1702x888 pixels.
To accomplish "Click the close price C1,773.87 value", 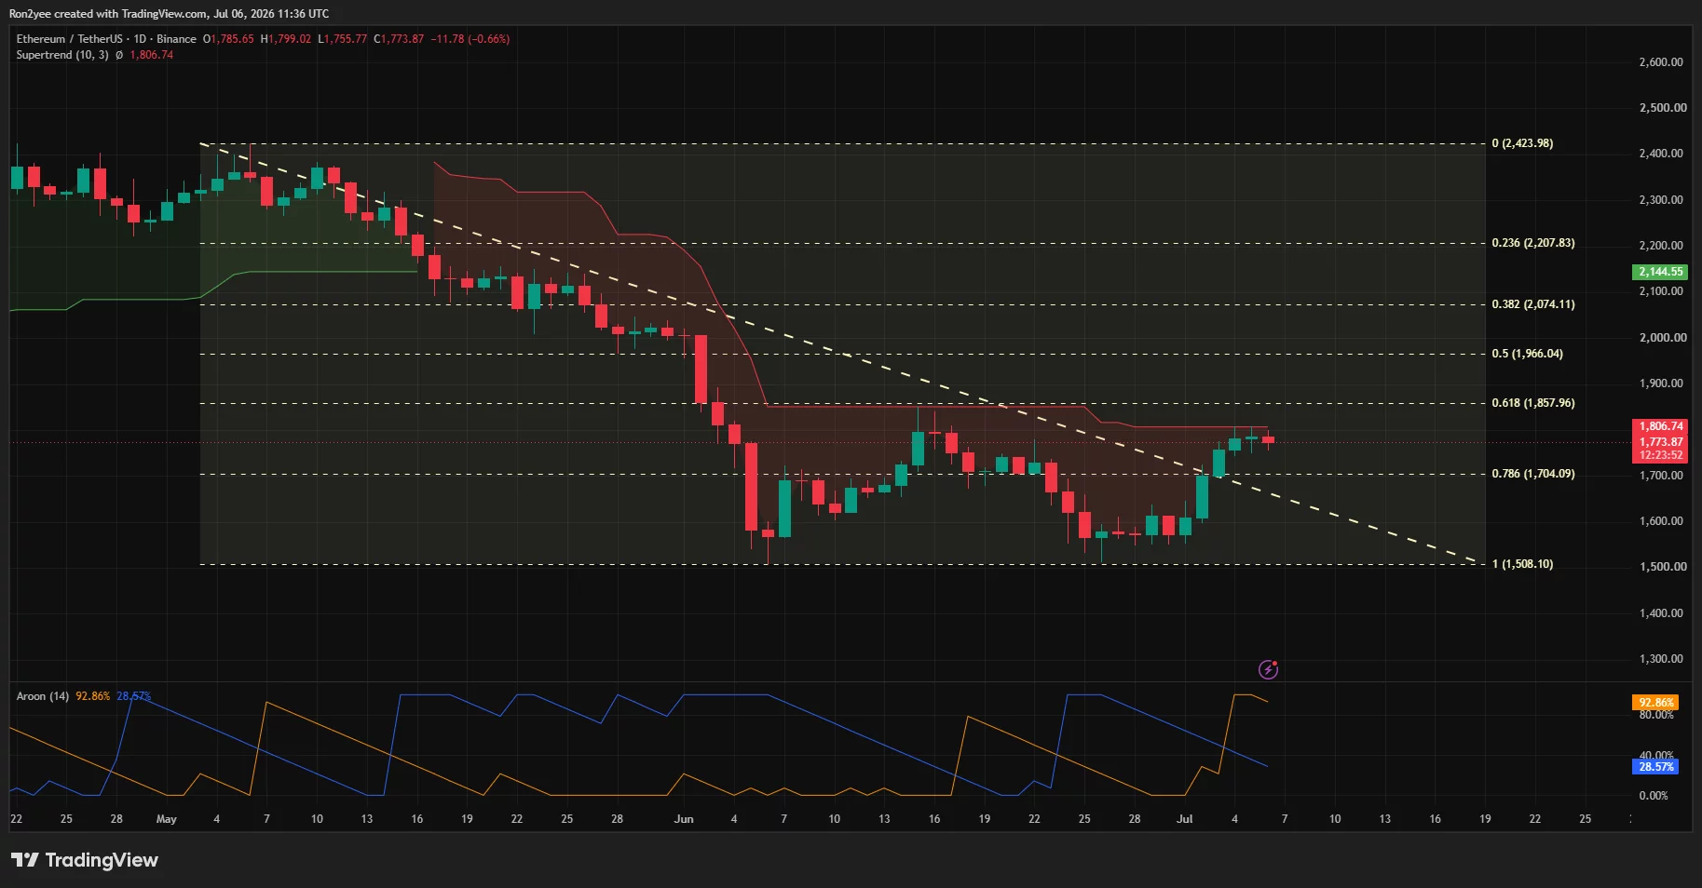I will [399, 39].
